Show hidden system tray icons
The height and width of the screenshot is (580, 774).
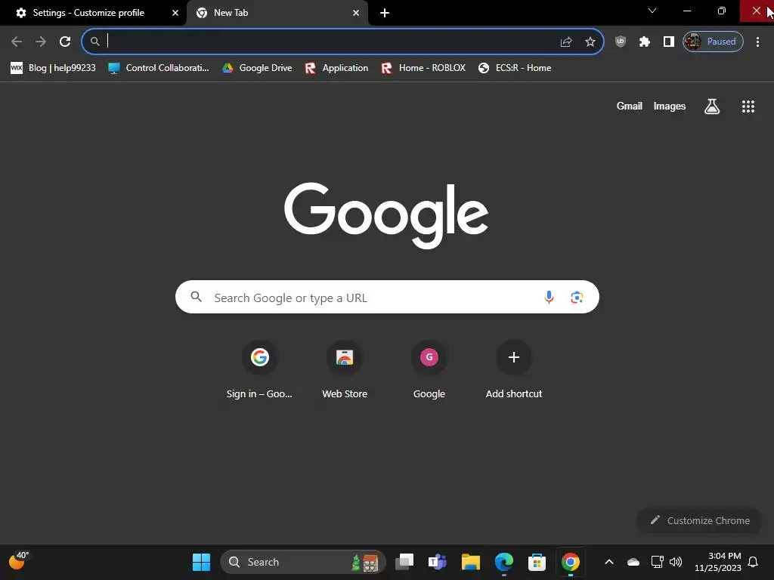[x=609, y=562]
